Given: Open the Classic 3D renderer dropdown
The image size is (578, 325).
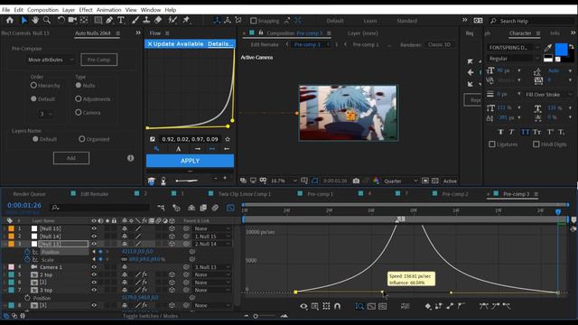Looking at the screenshot, I should pyautogui.click(x=441, y=44).
